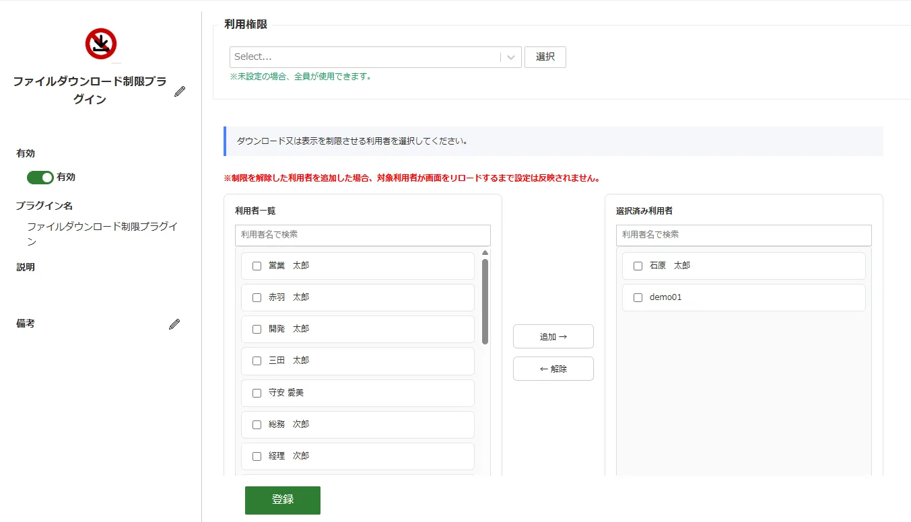Viewport: 911px width, 522px height.
Task: Check the box for 赤羽 太郎
Action: tap(257, 297)
